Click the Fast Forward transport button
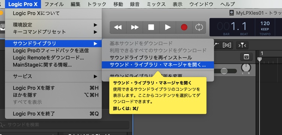 [x=135, y=27]
